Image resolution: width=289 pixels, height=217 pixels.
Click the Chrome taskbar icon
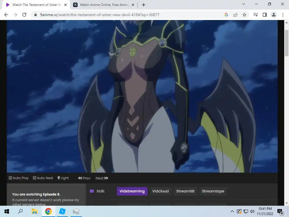pos(49,211)
